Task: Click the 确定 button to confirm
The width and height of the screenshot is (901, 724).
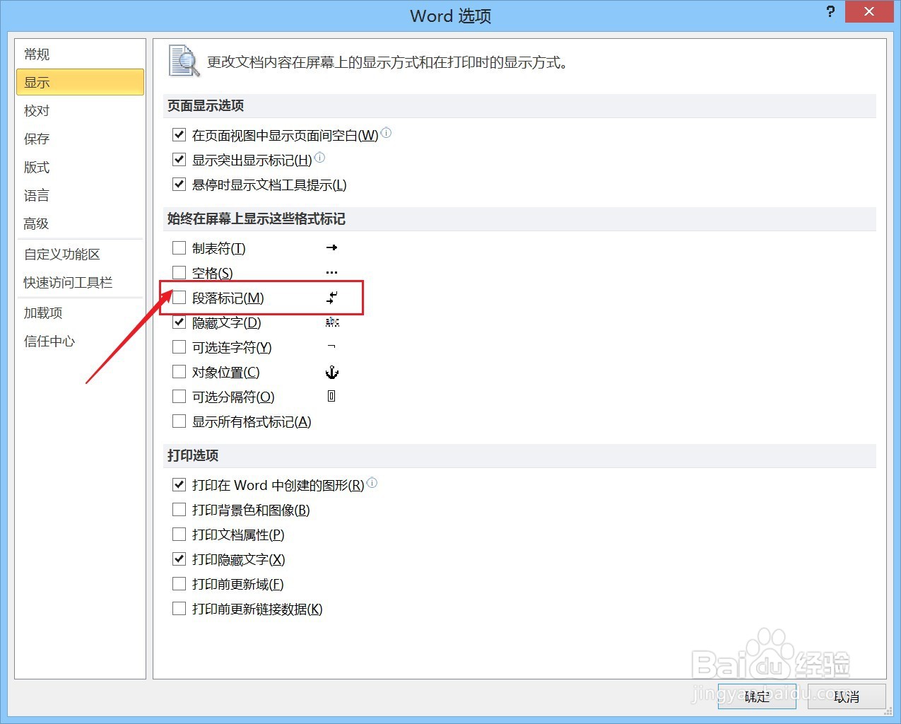Action: coord(756,697)
